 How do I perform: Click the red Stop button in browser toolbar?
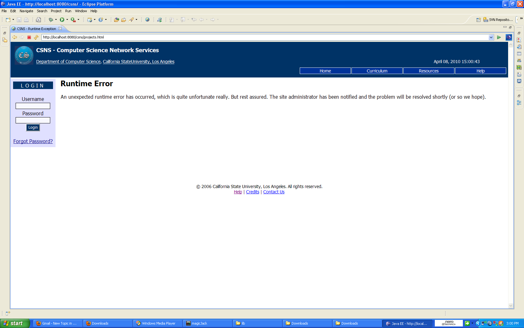pyautogui.click(x=29, y=37)
